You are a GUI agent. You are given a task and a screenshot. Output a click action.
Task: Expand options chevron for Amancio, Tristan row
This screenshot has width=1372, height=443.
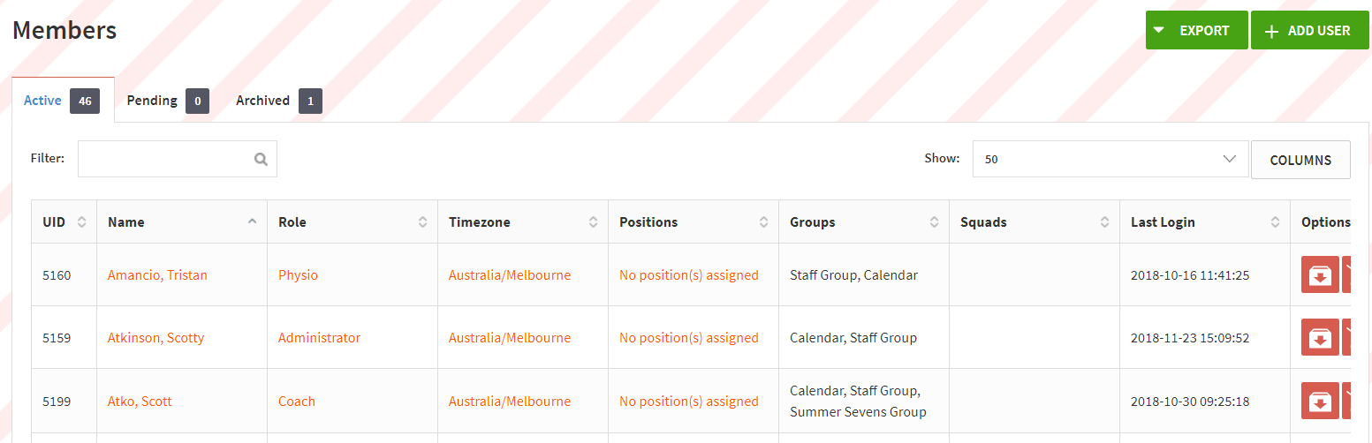[1347, 274]
